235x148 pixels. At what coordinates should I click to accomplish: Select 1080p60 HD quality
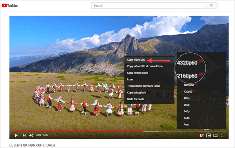[190, 85]
